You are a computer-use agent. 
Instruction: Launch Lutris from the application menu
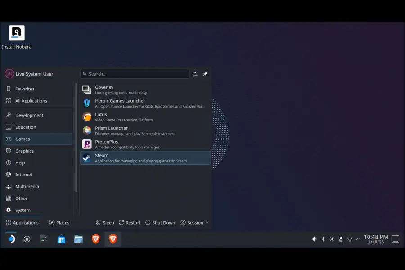click(135, 117)
